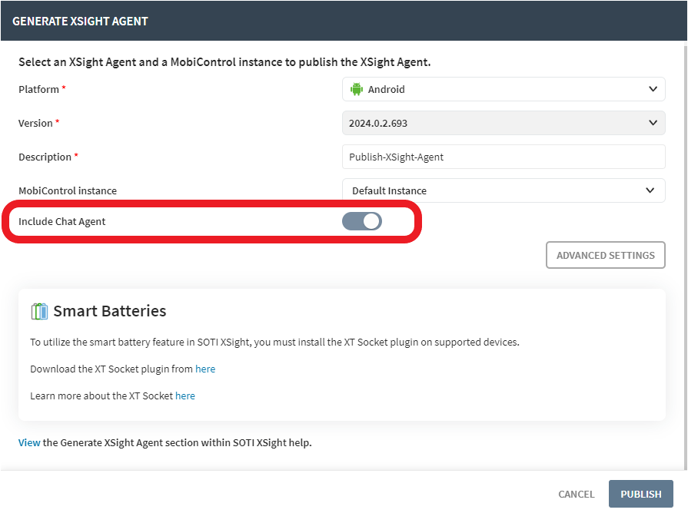Click the Default Instance selection text
Viewport: 688px width, 513px height.
pos(389,190)
